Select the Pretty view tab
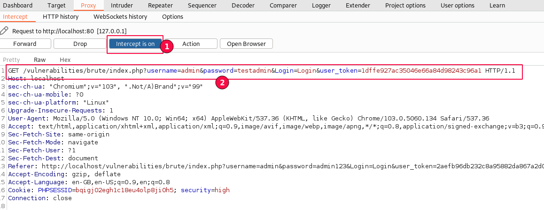 (x=12, y=60)
